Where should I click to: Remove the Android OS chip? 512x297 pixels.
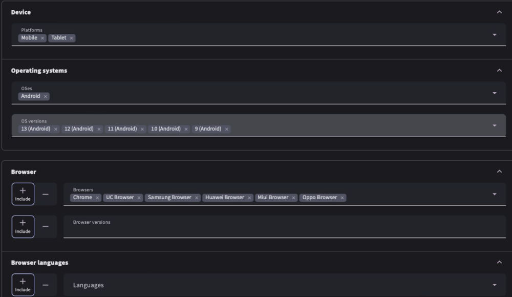point(46,96)
